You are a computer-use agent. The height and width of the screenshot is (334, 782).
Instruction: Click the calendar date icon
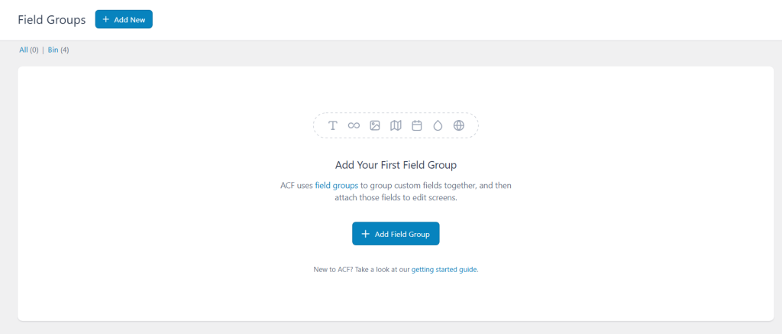(417, 126)
